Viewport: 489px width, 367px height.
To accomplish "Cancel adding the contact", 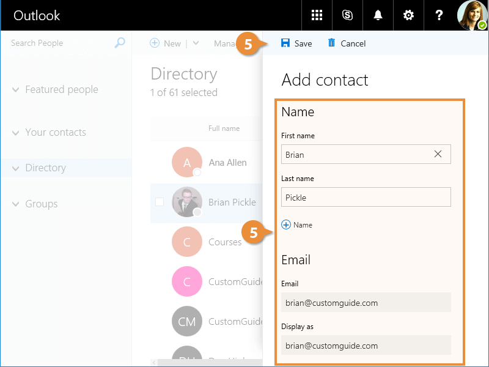I will tap(347, 43).
